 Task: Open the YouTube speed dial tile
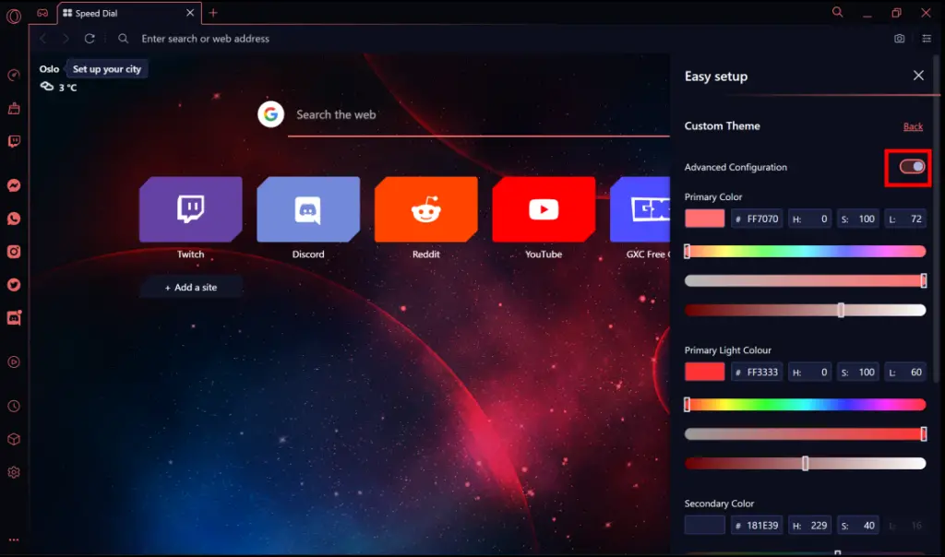(544, 209)
